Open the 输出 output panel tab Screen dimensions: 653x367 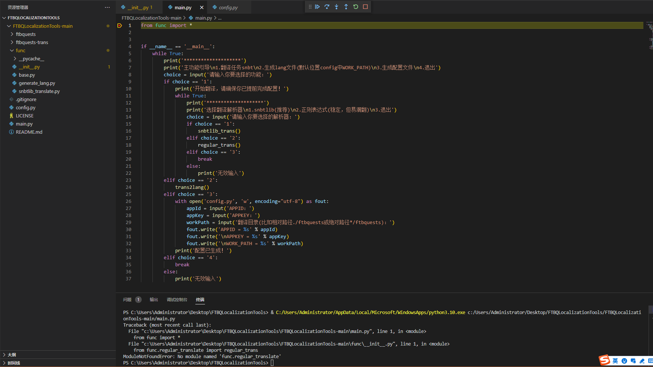coord(154,299)
